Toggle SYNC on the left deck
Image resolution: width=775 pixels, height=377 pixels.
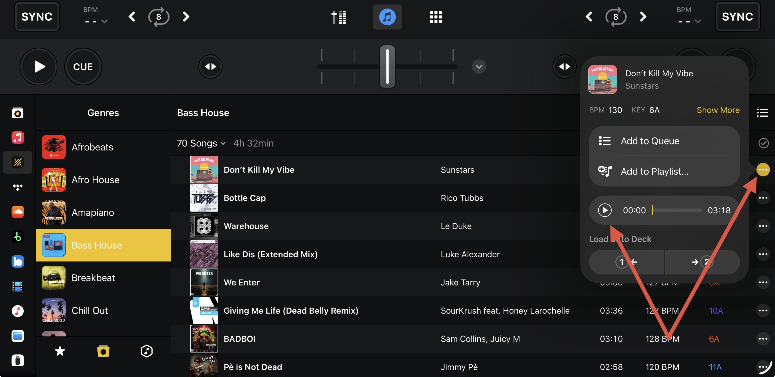[x=37, y=17]
